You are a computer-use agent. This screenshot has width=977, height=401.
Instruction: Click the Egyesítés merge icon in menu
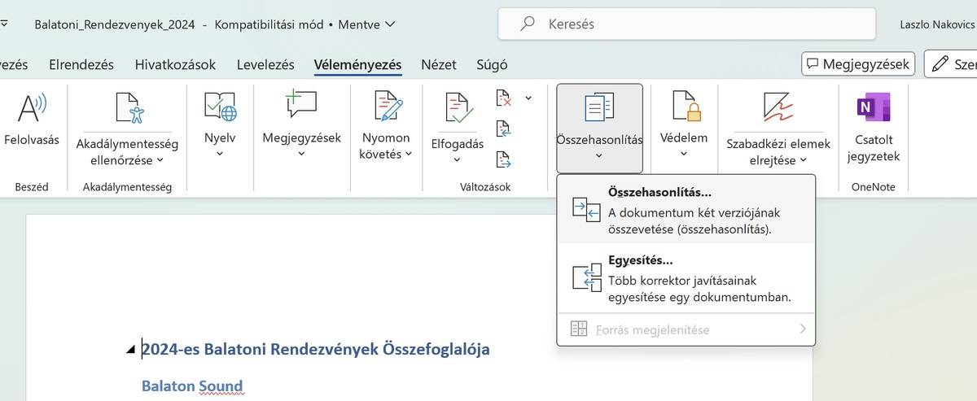586,278
